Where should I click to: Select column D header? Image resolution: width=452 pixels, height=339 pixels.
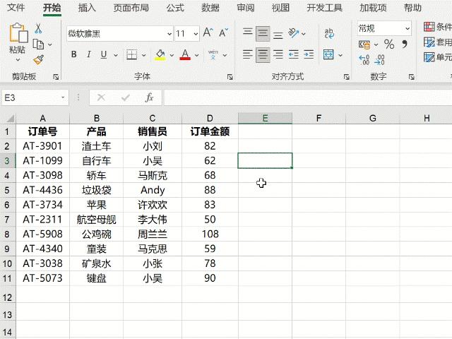pos(210,118)
